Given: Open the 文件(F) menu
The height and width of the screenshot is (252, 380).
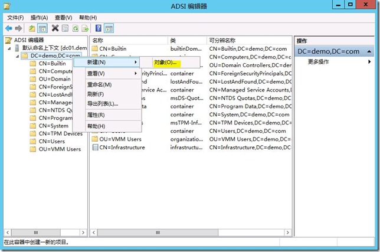Looking at the screenshot, I should pyautogui.click(x=15, y=18).
